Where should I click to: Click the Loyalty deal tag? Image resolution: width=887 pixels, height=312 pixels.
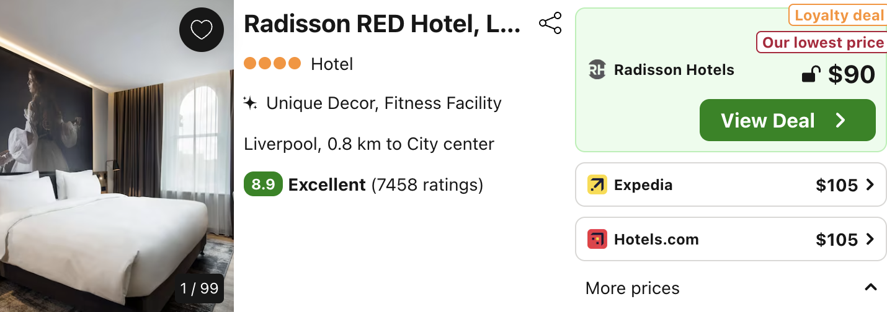coord(837,15)
